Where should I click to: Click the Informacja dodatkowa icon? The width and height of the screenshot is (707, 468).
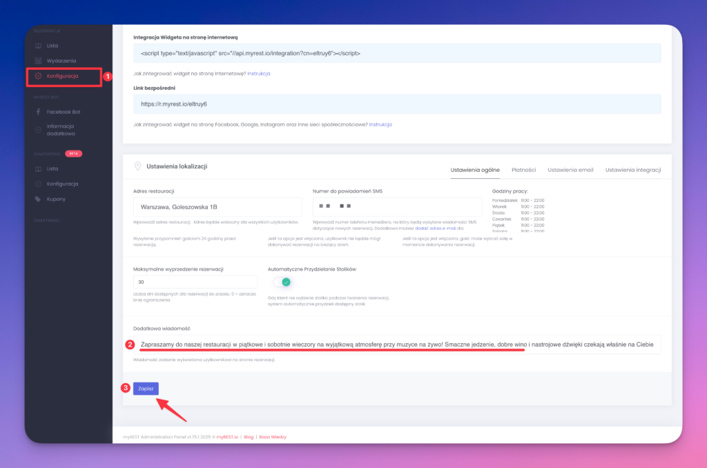tap(39, 130)
